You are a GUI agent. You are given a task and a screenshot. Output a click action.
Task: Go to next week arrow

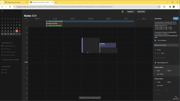coord(151,12)
